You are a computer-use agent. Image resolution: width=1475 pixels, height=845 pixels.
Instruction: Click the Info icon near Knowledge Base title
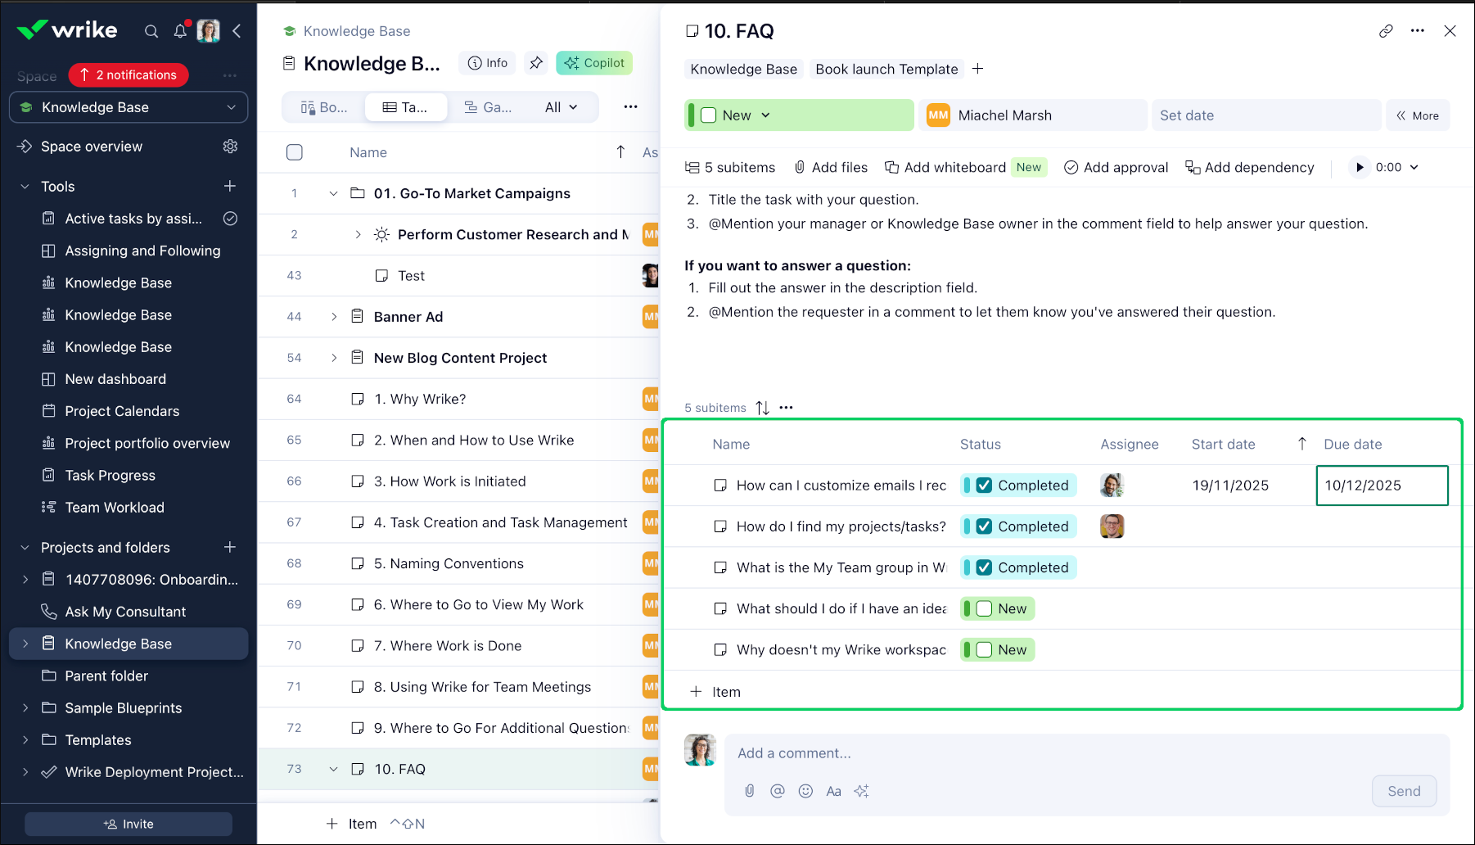point(487,62)
